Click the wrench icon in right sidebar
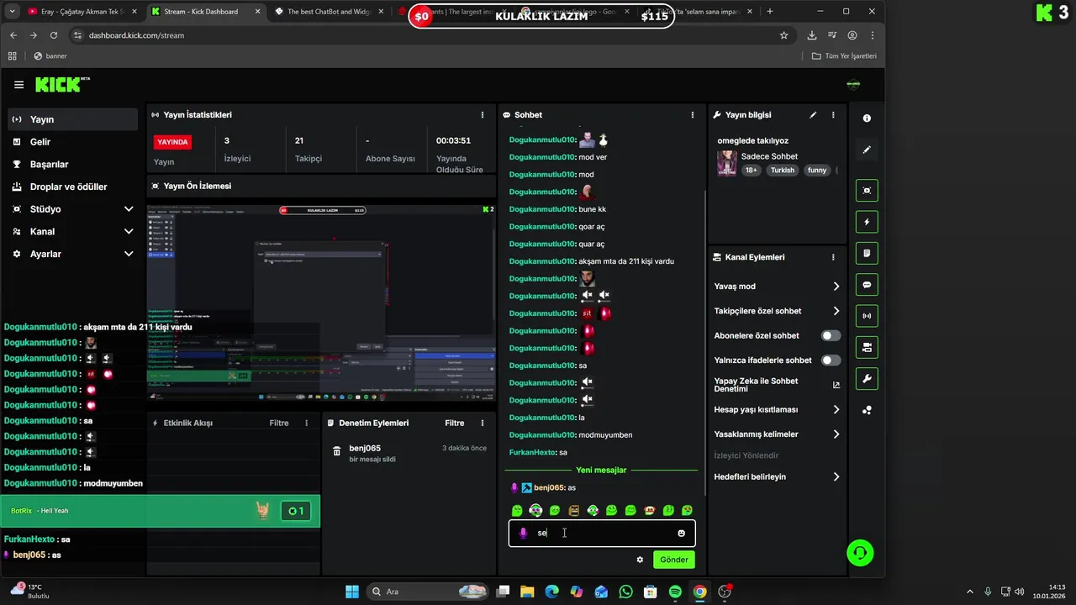The width and height of the screenshot is (1076, 605). 867,379
